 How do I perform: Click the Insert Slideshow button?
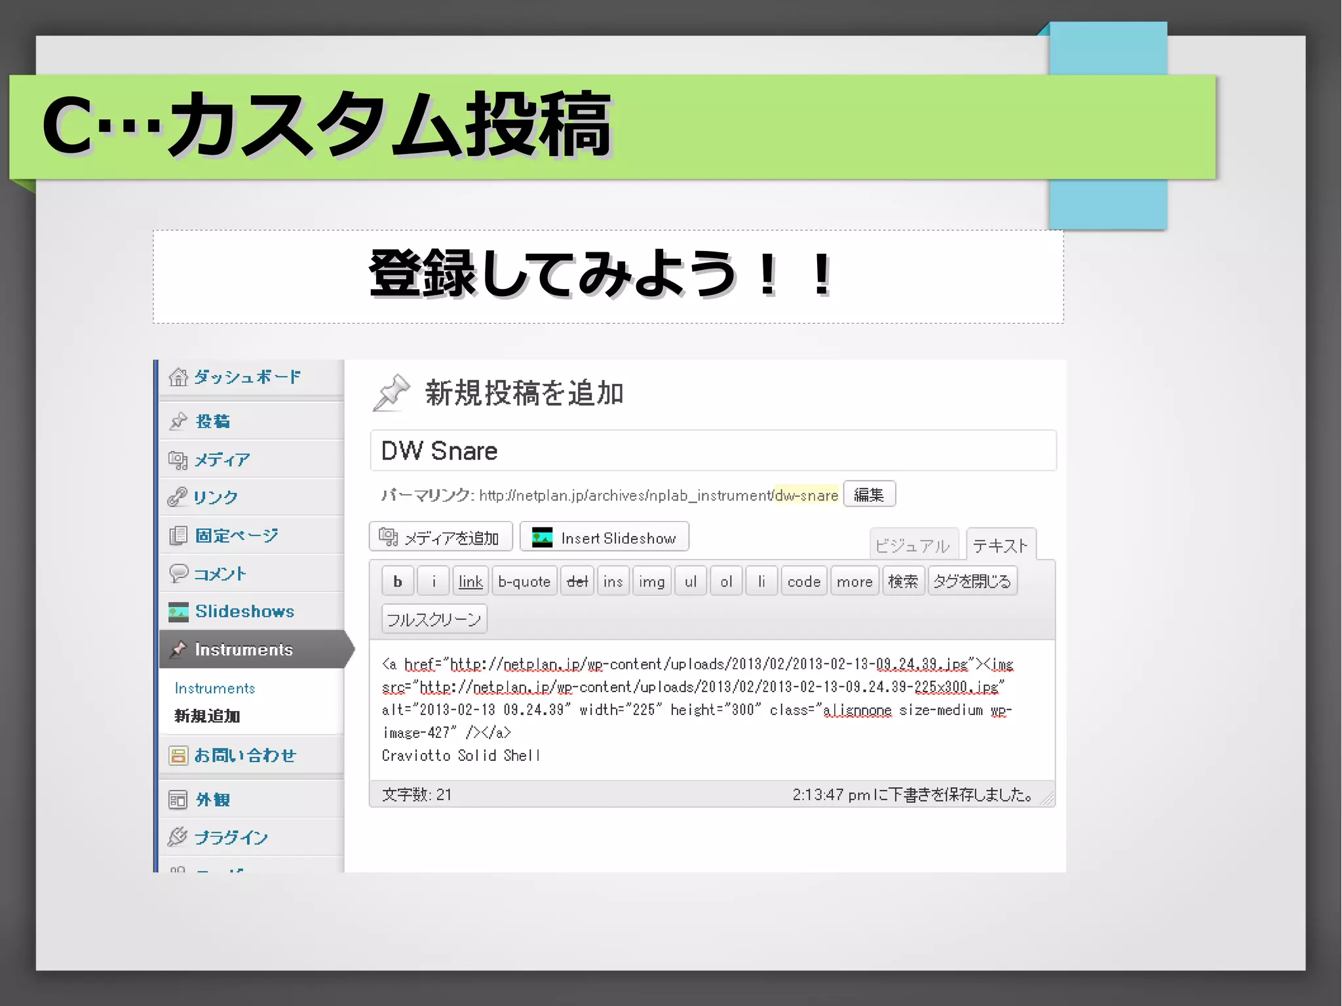pos(604,537)
